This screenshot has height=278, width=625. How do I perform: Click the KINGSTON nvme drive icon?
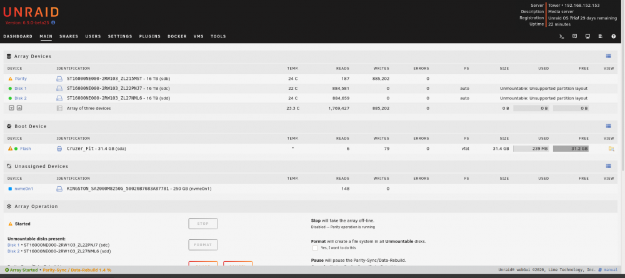59,189
